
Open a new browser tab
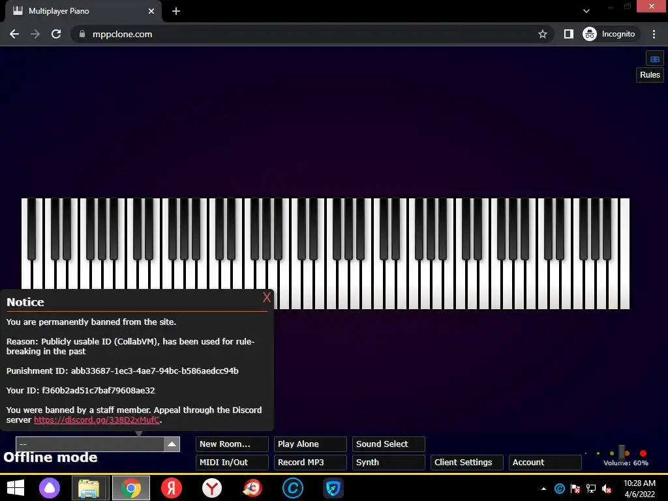pyautogui.click(x=176, y=11)
